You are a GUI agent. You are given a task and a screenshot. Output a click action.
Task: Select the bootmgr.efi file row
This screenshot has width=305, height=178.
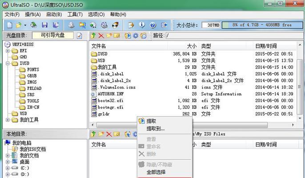coord(193,107)
